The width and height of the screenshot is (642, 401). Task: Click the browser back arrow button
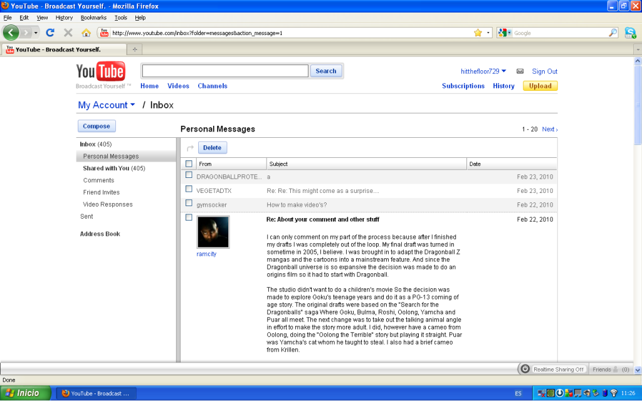pos(11,33)
